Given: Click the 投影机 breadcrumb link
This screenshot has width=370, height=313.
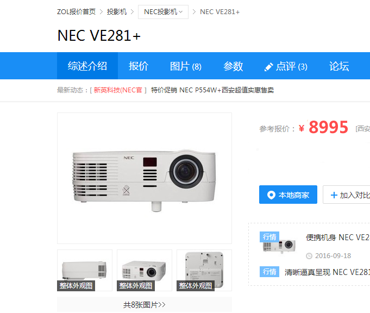Looking at the screenshot, I should [x=117, y=12].
